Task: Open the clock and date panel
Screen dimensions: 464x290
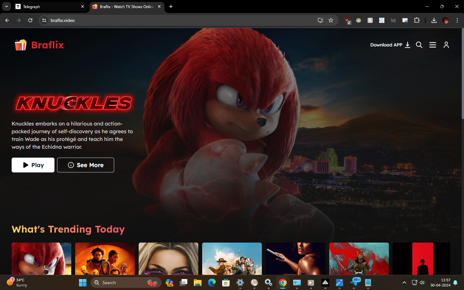Action: pos(440,283)
